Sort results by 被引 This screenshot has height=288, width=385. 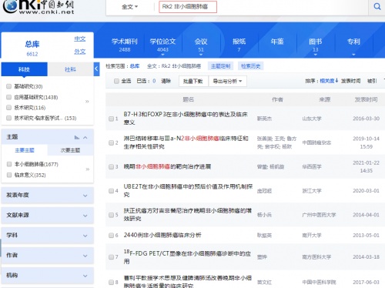pos(372,81)
